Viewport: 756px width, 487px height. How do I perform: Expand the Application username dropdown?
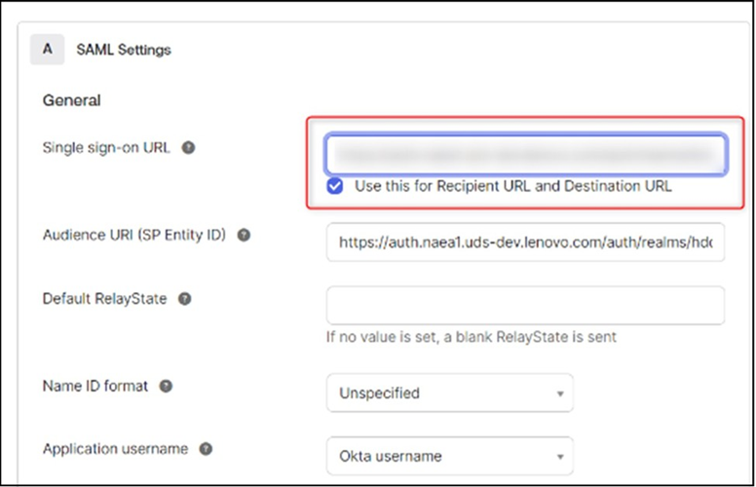(x=450, y=456)
